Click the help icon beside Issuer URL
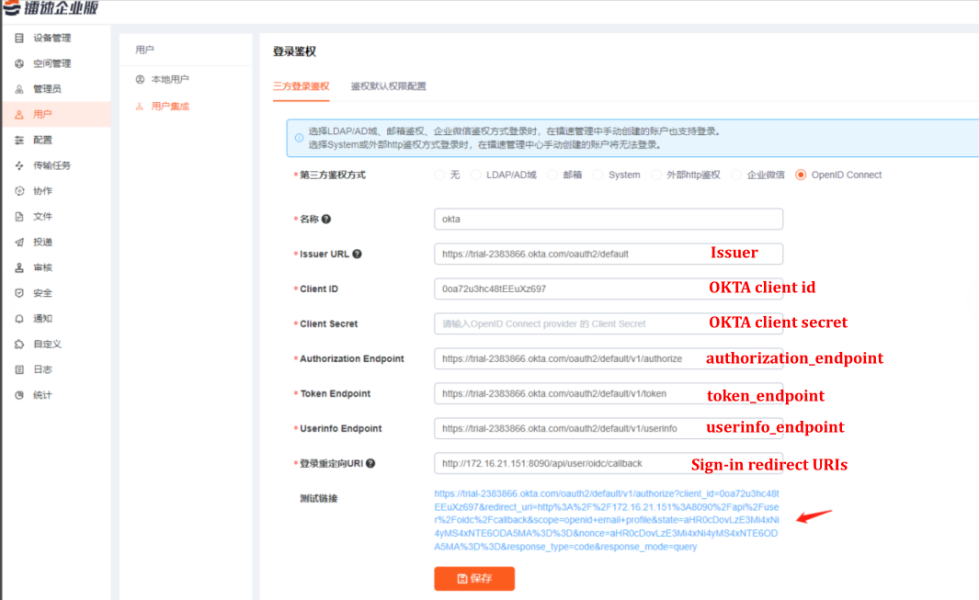979x600 pixels. click(x=357, y=255)
